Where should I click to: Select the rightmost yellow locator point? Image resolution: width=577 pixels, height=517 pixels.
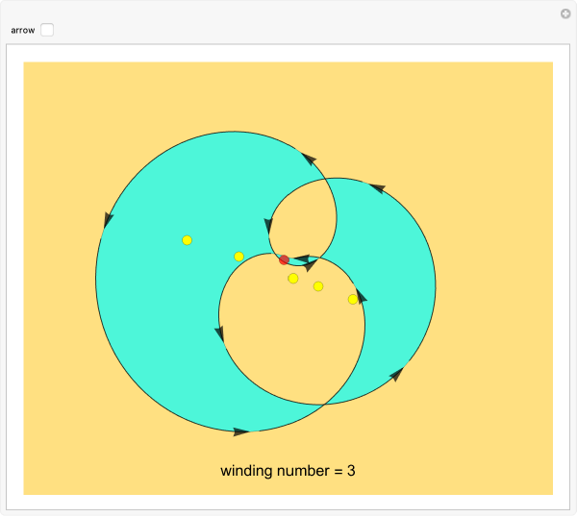353,300
